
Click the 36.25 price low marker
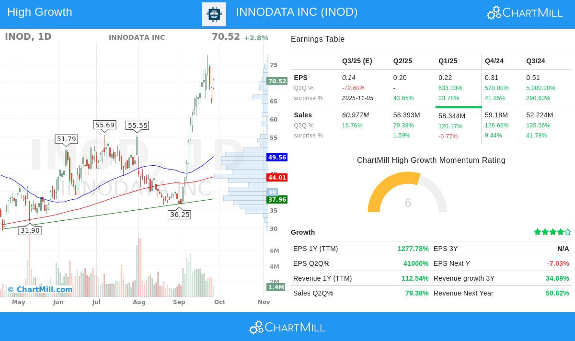point(180,215)
